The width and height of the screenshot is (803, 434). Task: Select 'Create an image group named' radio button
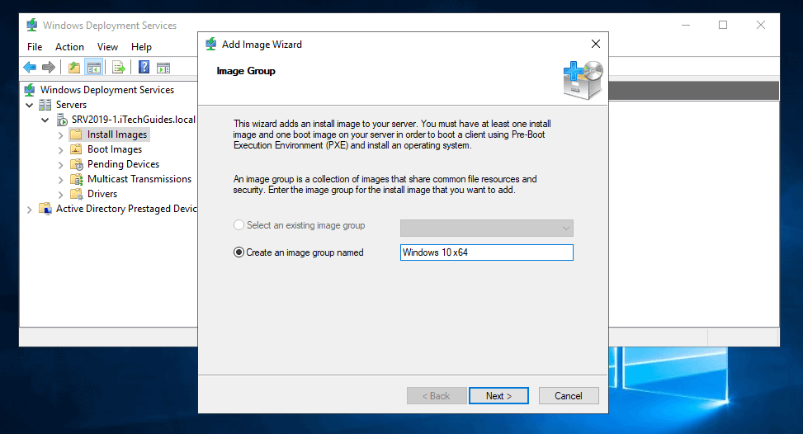239,252
